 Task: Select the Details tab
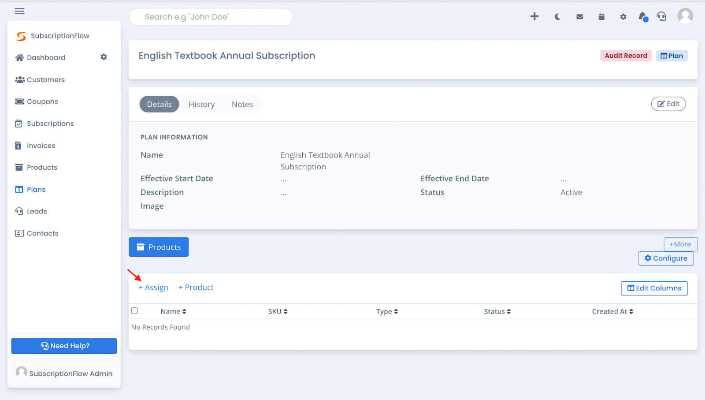[x=159, y=104]
